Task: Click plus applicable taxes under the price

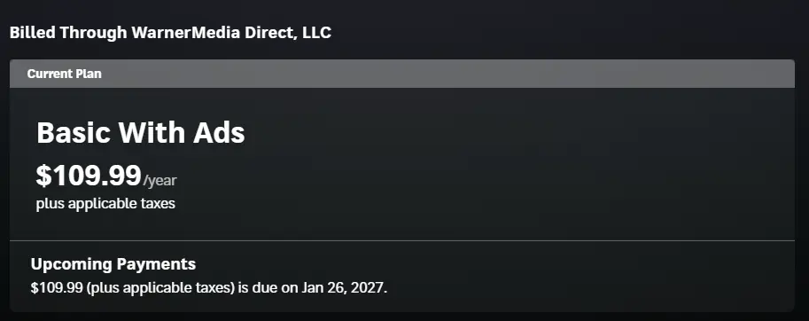Action: 105,203
